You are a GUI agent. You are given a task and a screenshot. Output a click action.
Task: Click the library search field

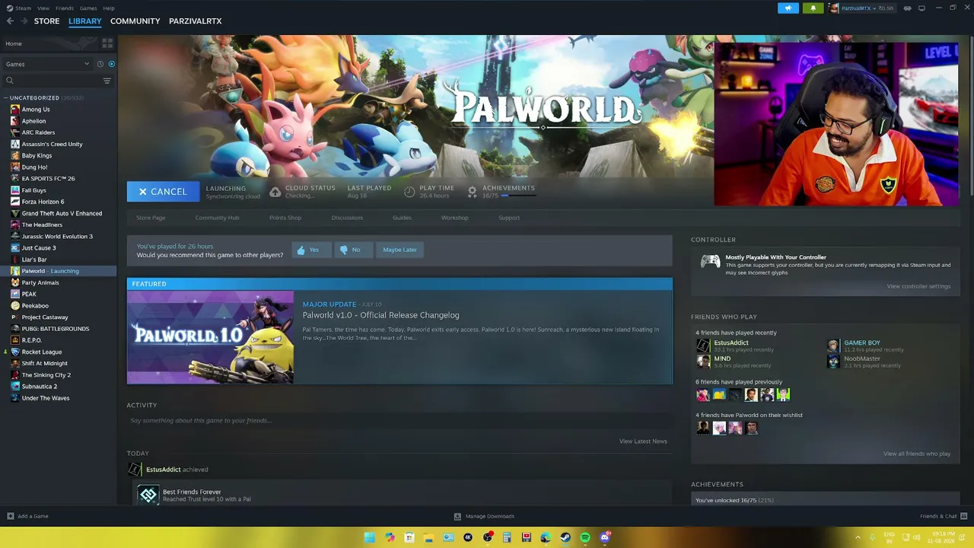[57, 81]
